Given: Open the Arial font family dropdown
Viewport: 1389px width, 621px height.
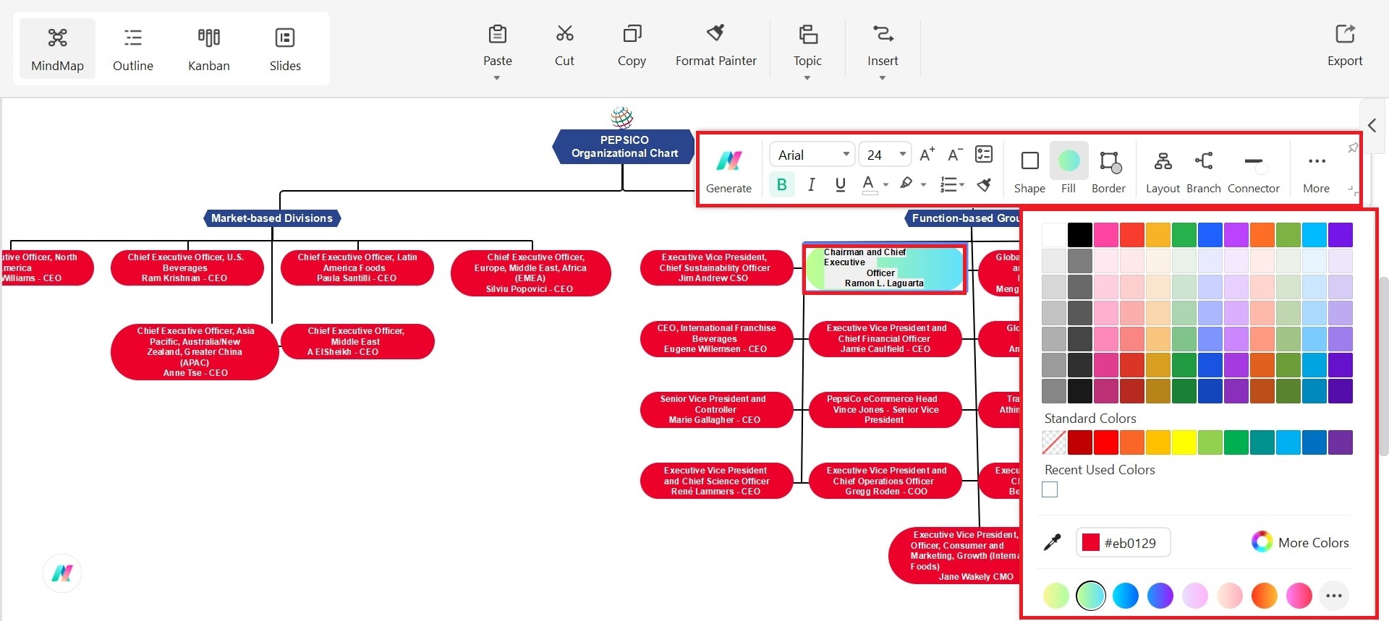Looking at the screenshot, I should pyautogui.click(x=812, y=155).
